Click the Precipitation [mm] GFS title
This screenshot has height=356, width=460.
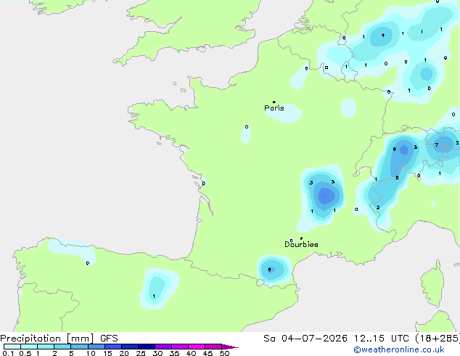(59, 339)
